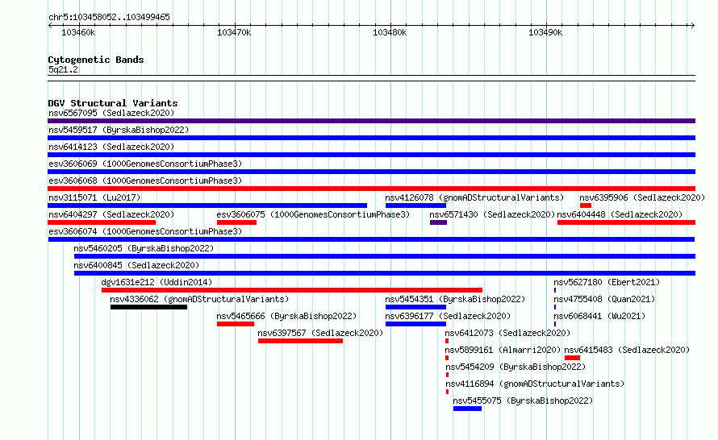Click the 103470k ruler tick label
718x440 pixels.
click(234, 32)
